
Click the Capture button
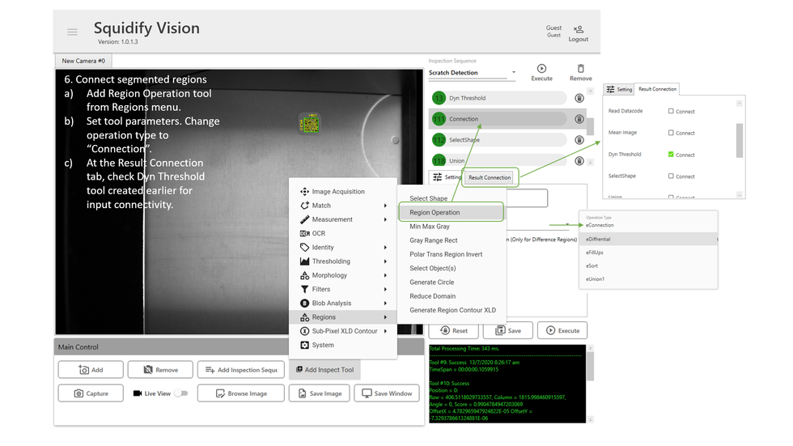91,393
